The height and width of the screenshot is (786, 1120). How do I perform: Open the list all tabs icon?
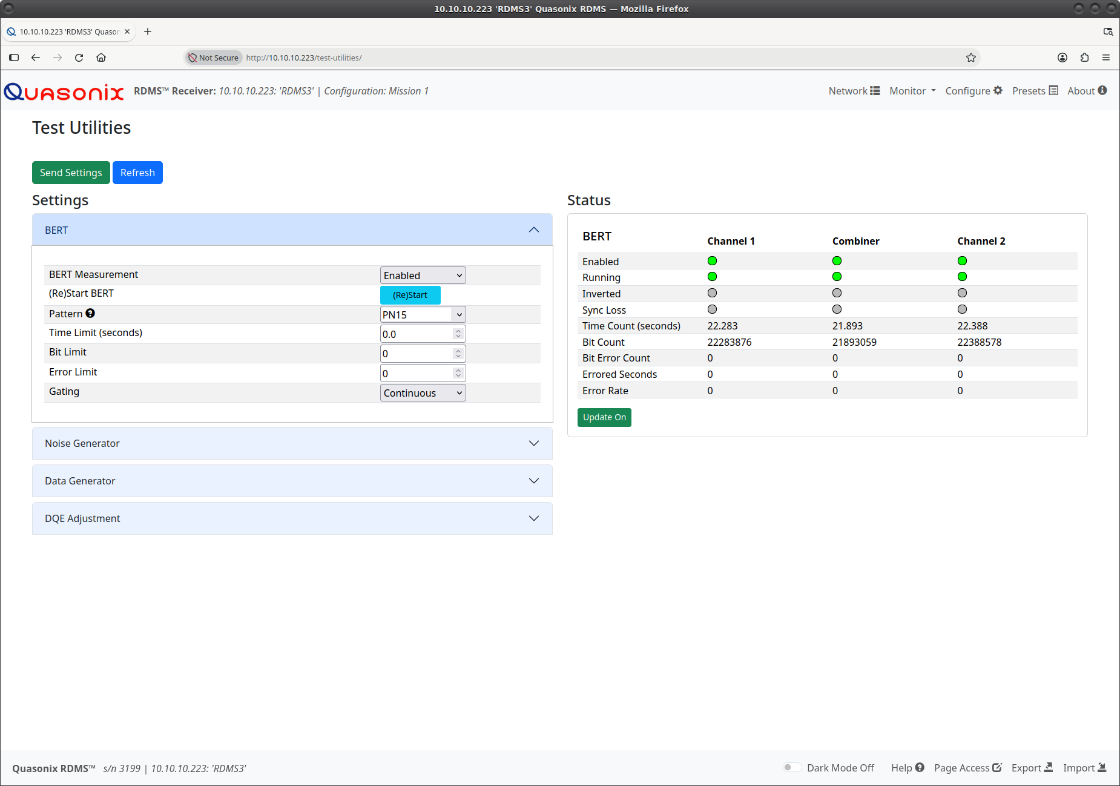1108,31
